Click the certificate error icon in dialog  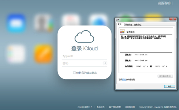[122, 31]
